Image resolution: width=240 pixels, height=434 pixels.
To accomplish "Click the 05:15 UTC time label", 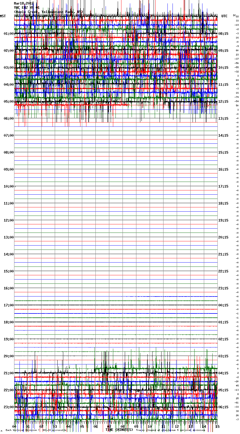I will pos(223,390).
